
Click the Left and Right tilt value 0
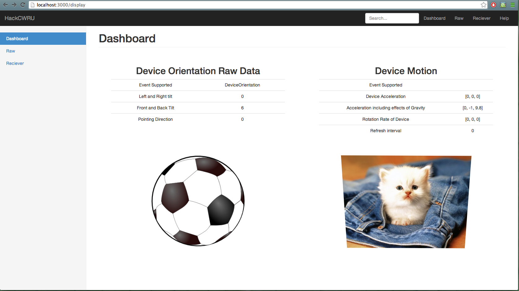tap(242, 96)
